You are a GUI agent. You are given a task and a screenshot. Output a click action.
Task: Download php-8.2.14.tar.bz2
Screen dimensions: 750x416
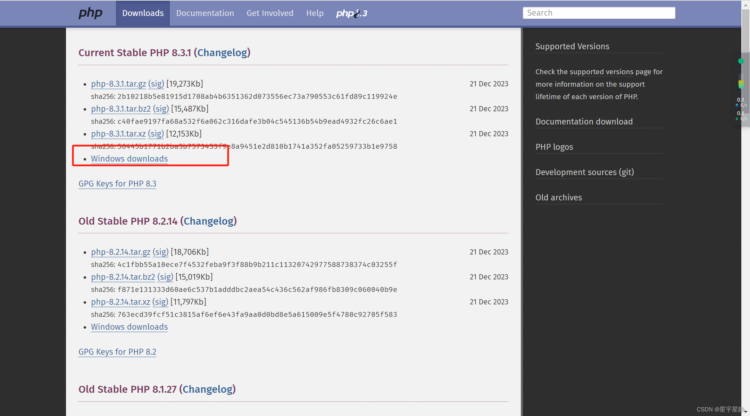click(123, 277)
